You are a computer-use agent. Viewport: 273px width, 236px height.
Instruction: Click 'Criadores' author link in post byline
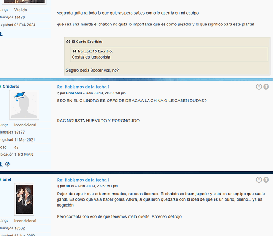click(74, 93)
